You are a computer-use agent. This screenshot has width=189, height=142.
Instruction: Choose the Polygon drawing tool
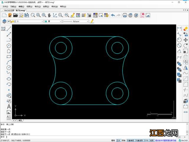[9, 46]
